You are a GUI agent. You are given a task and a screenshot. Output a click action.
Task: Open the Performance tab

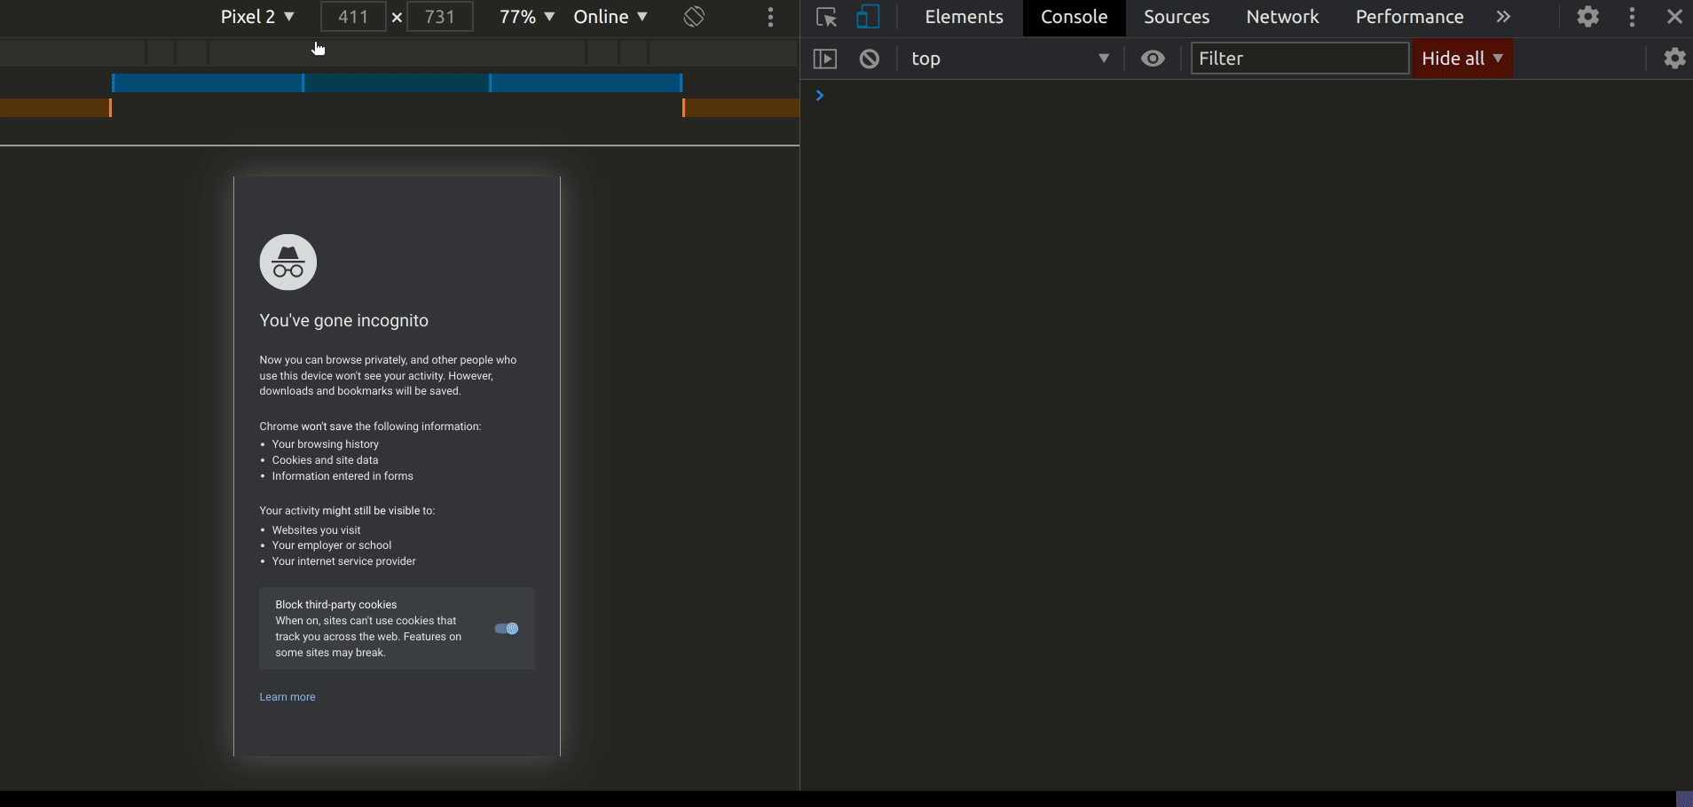click(x=1409, y=17)
